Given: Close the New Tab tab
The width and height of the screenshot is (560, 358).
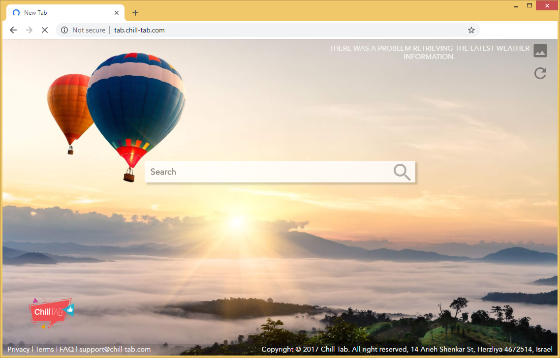Looking at the screenshot, I should (117, 13).
